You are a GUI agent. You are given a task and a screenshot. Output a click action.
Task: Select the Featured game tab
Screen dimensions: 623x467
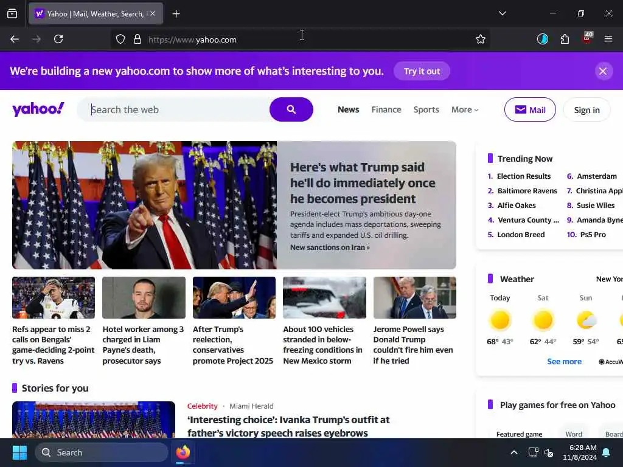519,434
